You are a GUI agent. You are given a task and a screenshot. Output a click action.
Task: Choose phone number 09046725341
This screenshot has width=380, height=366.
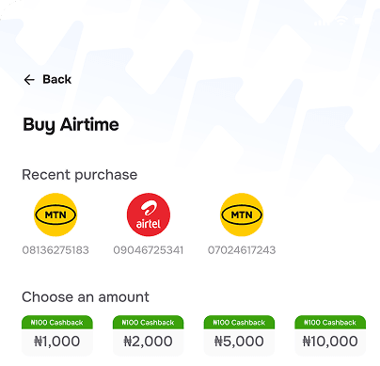coord(149,250)
